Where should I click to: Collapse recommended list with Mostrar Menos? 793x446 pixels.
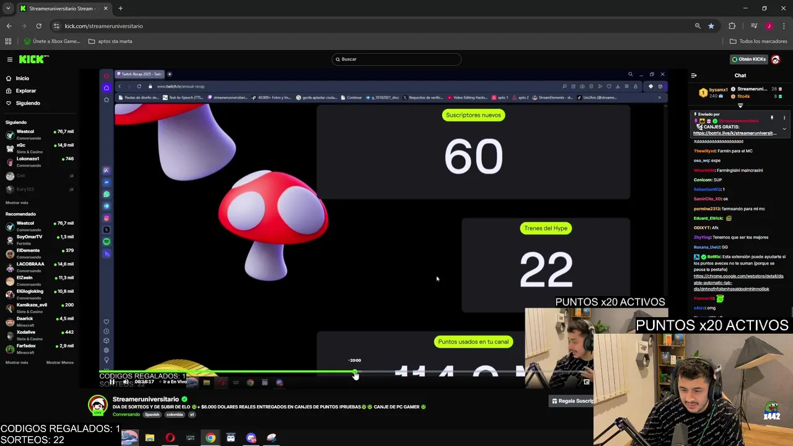(60, 362)
